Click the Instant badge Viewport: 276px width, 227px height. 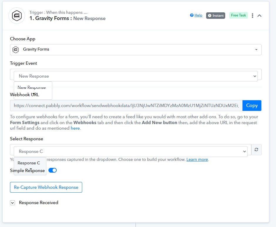[216, 16]
